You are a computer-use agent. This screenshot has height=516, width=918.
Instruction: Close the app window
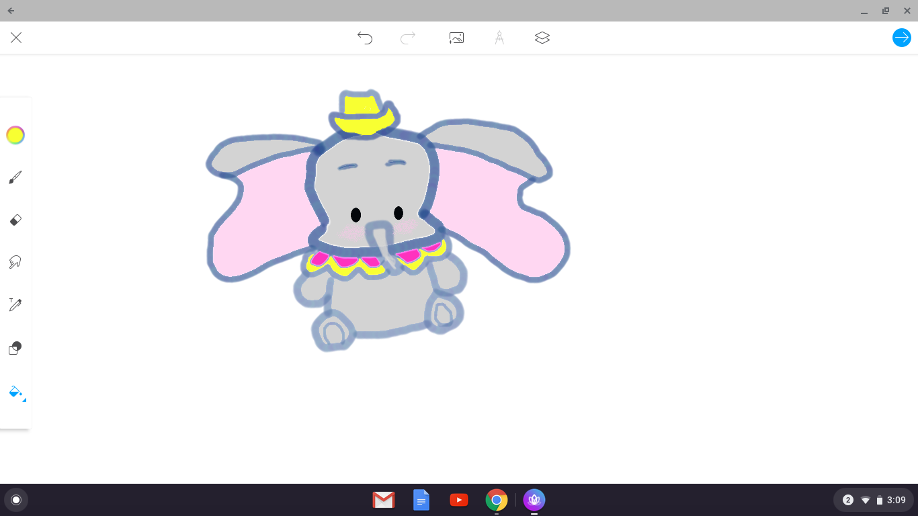tap(907, 11)
